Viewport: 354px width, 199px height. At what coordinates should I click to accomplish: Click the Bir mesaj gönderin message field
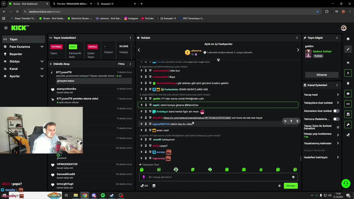pyautogui.click(x=218, y=177)
